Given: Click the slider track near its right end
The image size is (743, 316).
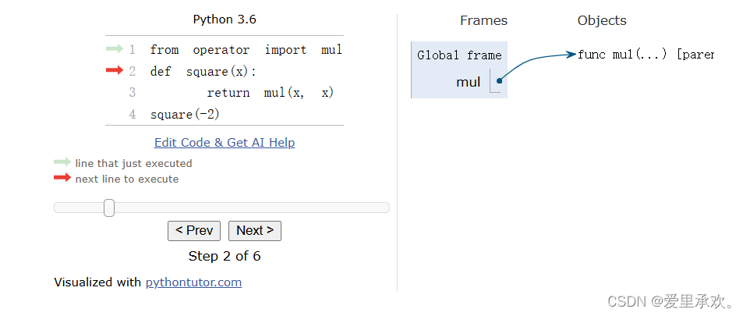Looking at the screenshot, I should pos(374,208).
